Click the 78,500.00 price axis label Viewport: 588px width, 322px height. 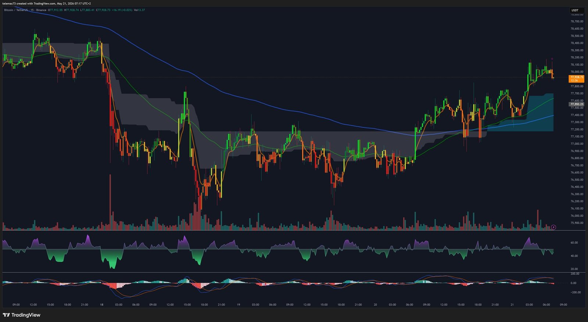(x=577, y=36)
